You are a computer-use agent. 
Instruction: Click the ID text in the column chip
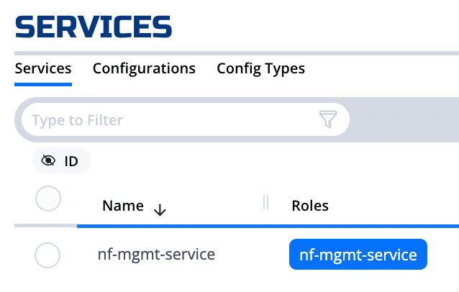tap(71, 161)
